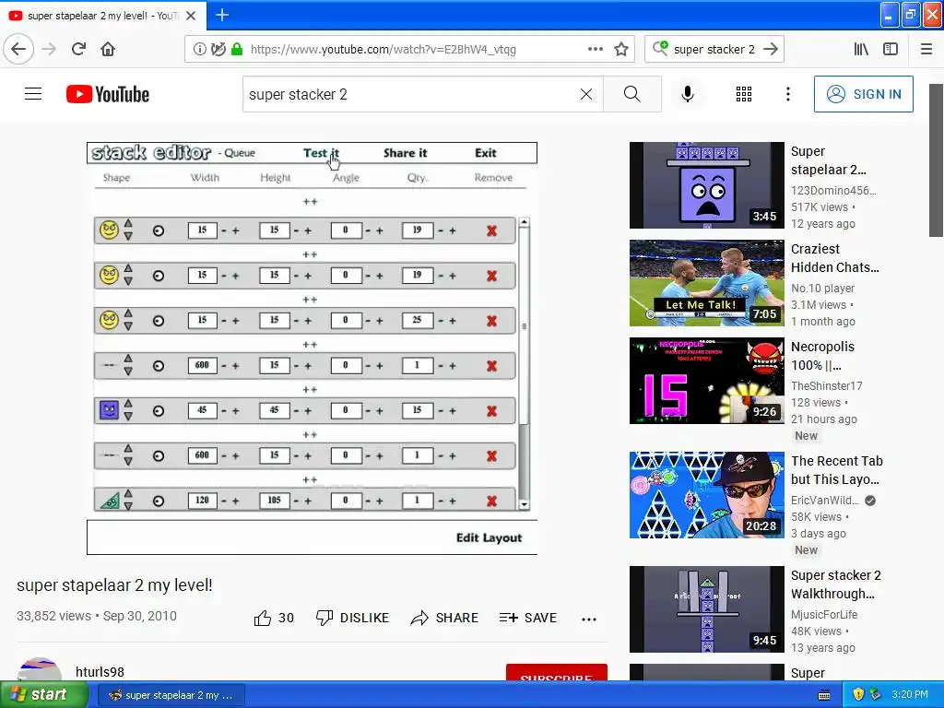Click the page vertical scrollbar thumb
The height and width of the screenshot is (708, 944).
click(936, 160)
